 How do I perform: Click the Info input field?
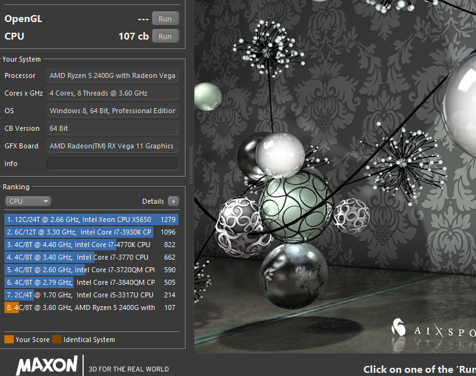point(113,163)
